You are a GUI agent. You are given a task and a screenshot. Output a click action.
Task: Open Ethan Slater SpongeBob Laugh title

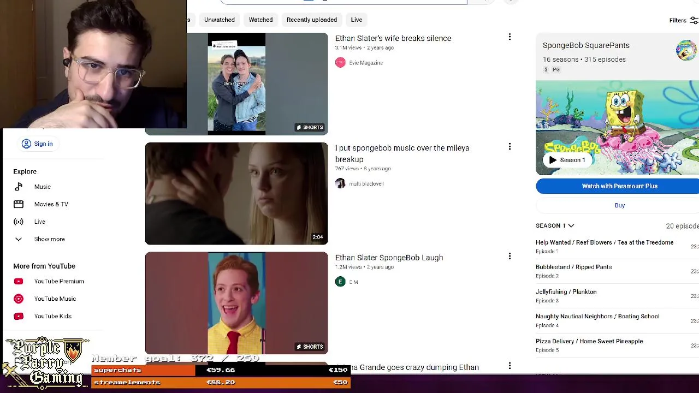pos(389,258)
